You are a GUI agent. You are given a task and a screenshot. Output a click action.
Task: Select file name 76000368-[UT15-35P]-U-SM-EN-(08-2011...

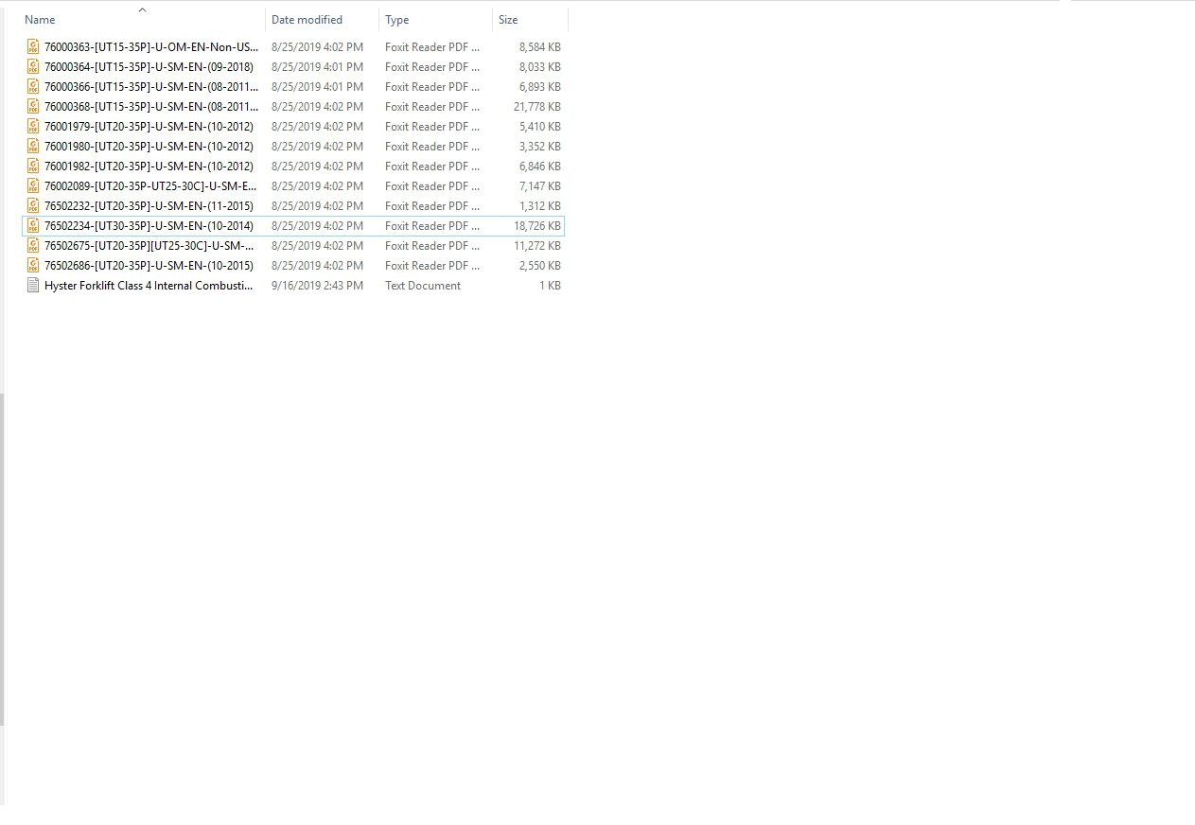pyautogui.click(x=151, y=106)
